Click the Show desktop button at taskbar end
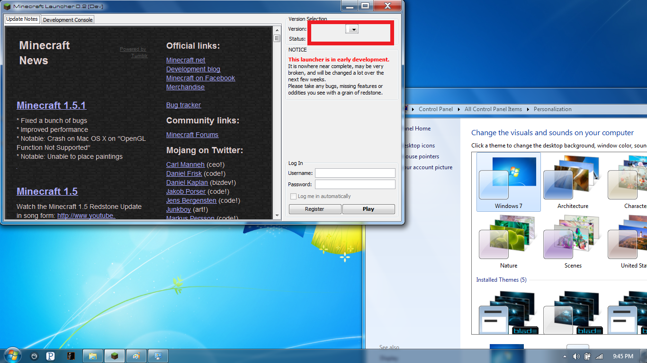 (x=644, y=356)
